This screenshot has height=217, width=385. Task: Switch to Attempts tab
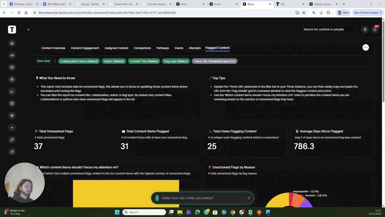[x=195, y=48]
